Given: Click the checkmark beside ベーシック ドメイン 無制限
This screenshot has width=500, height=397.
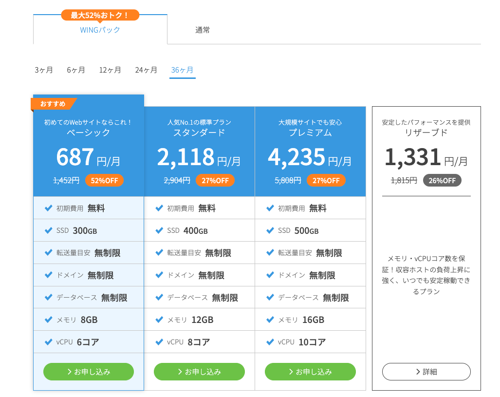Looking at the screenshot, I should (x=49, y=275).
